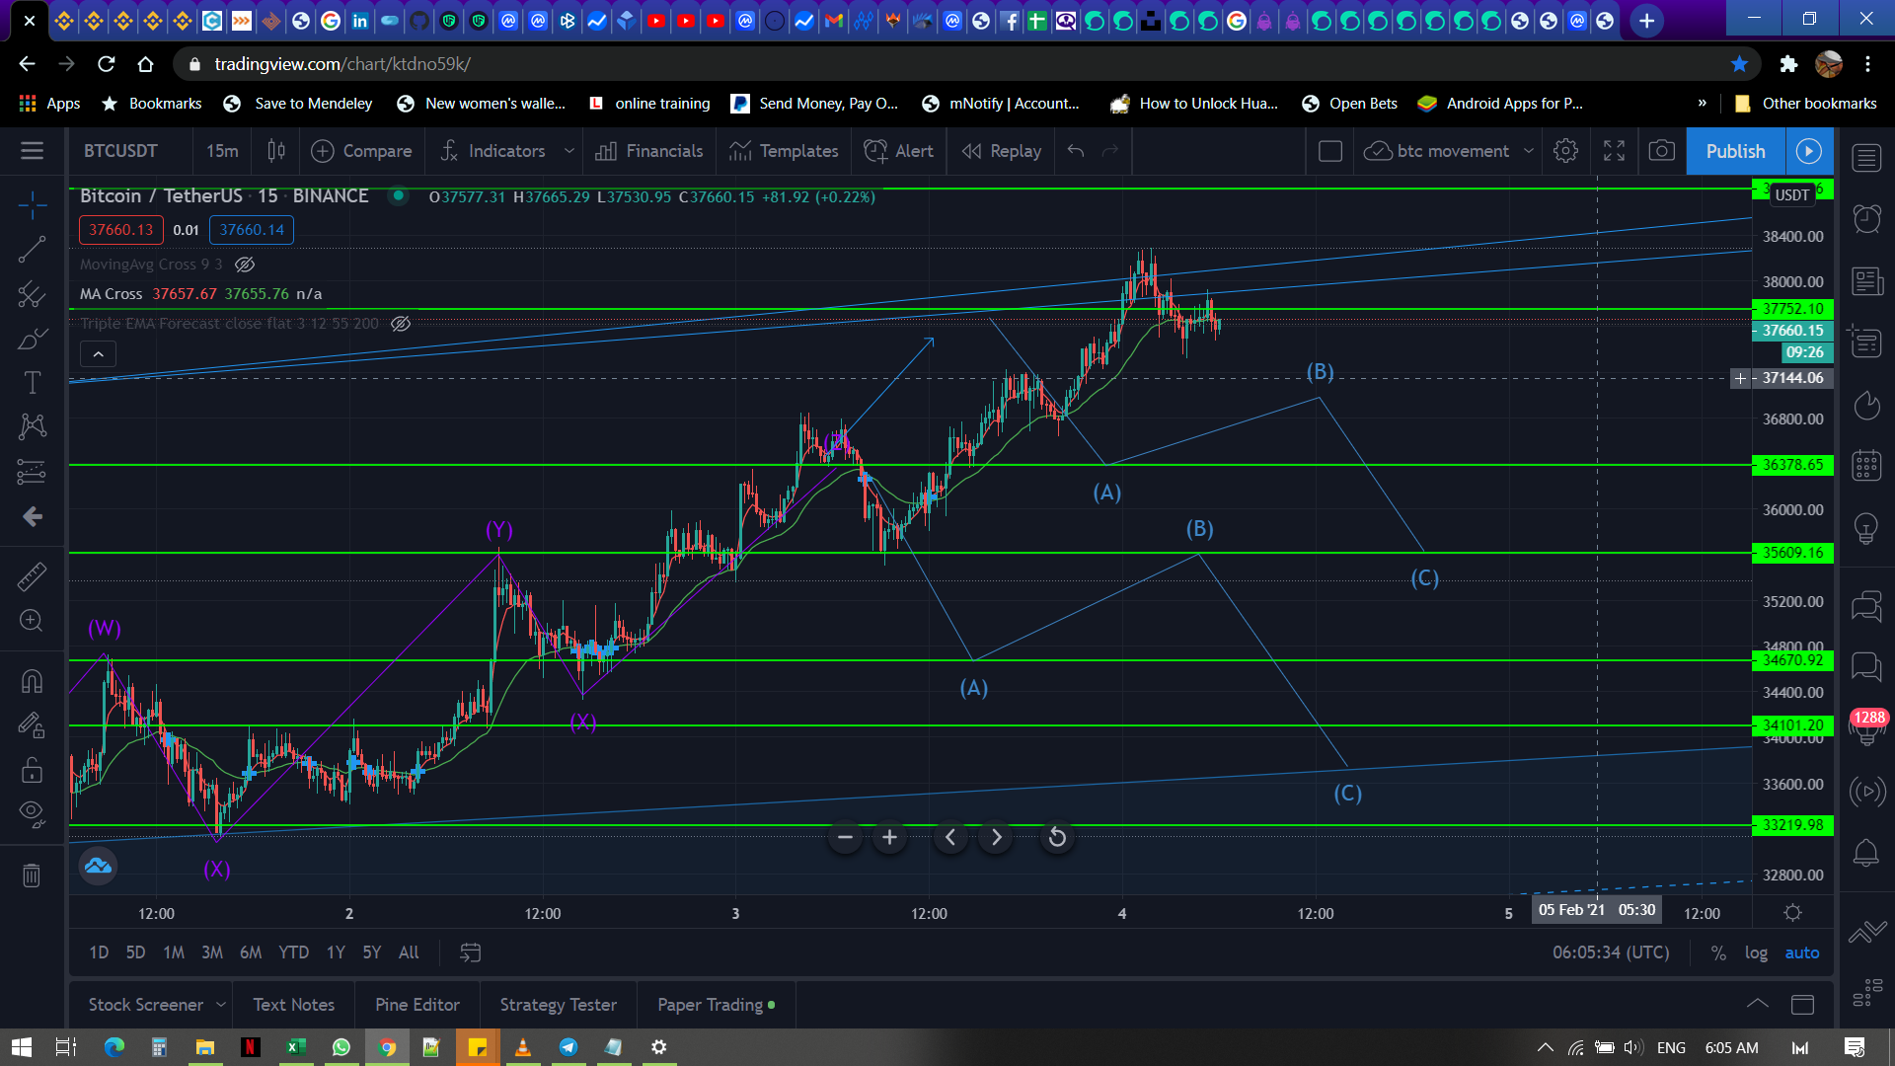Open the btc movement layout dropdown
The height and width of the screenshot is (1066, 1895).
pyautogui.click(x=1529, y=151)
